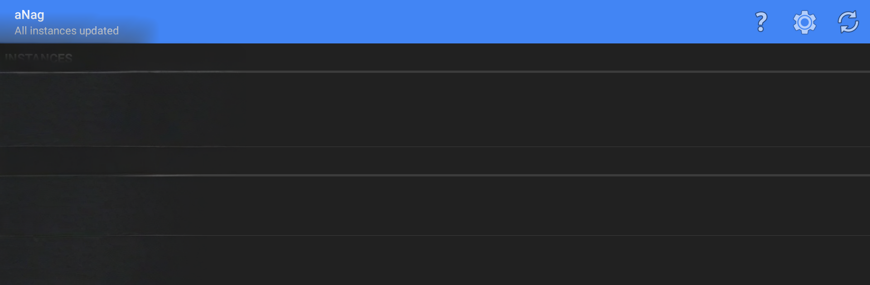Launch aNag preferences from the toolbar
The image size is (870, 285).
804,22
